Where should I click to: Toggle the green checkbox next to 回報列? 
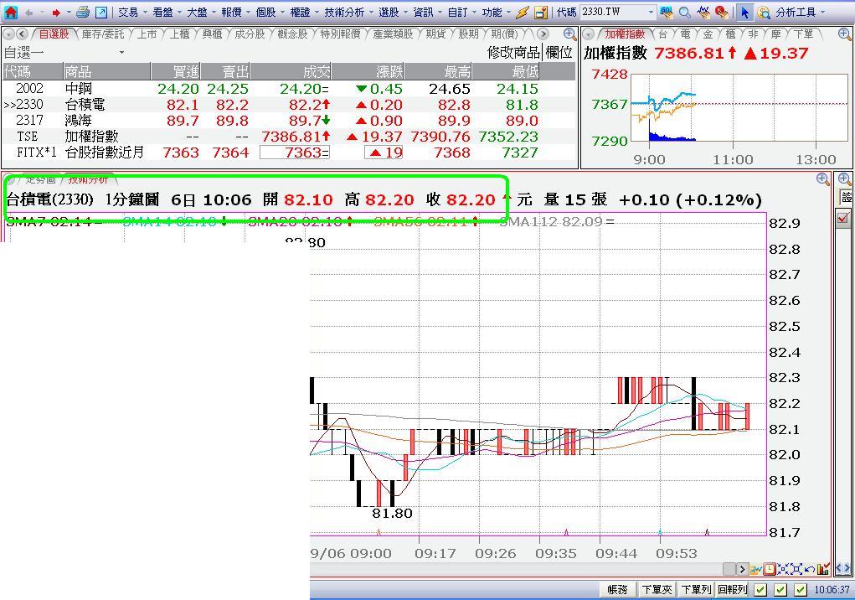760,590
